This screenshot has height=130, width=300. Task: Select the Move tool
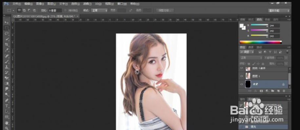tap(7, 22)
